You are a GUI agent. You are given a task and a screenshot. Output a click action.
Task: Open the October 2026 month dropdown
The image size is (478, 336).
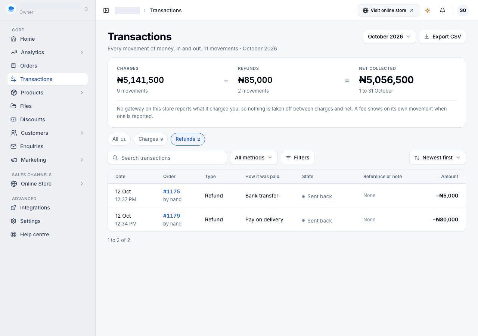(389, 37)
